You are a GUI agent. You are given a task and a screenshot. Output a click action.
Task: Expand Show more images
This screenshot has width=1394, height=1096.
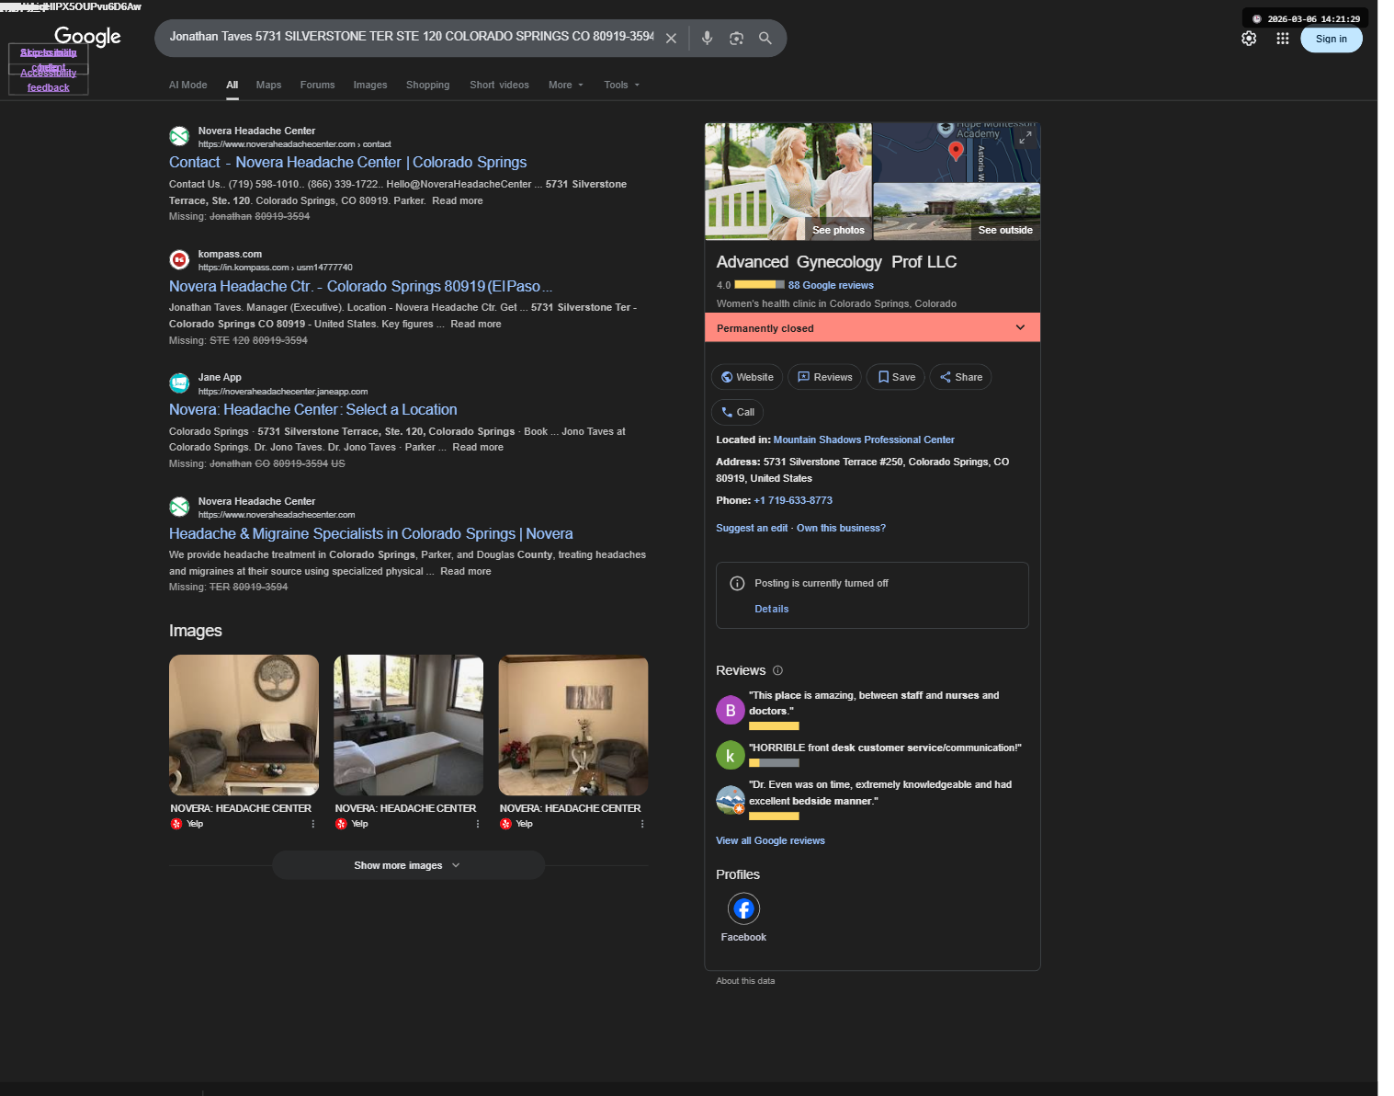[x=408, y=865]
